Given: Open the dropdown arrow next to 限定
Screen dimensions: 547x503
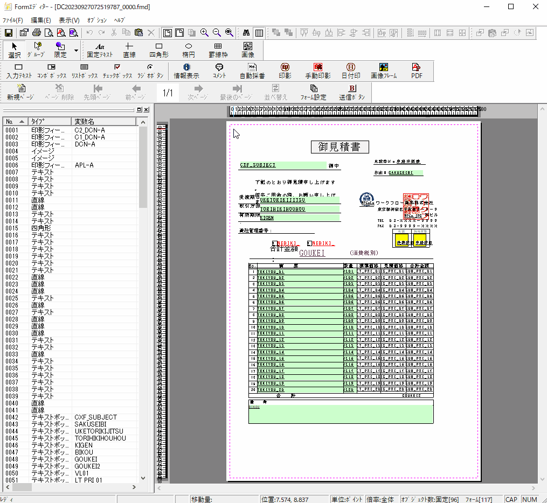Looking at the screenshot, I should click(x=76, y=50).
